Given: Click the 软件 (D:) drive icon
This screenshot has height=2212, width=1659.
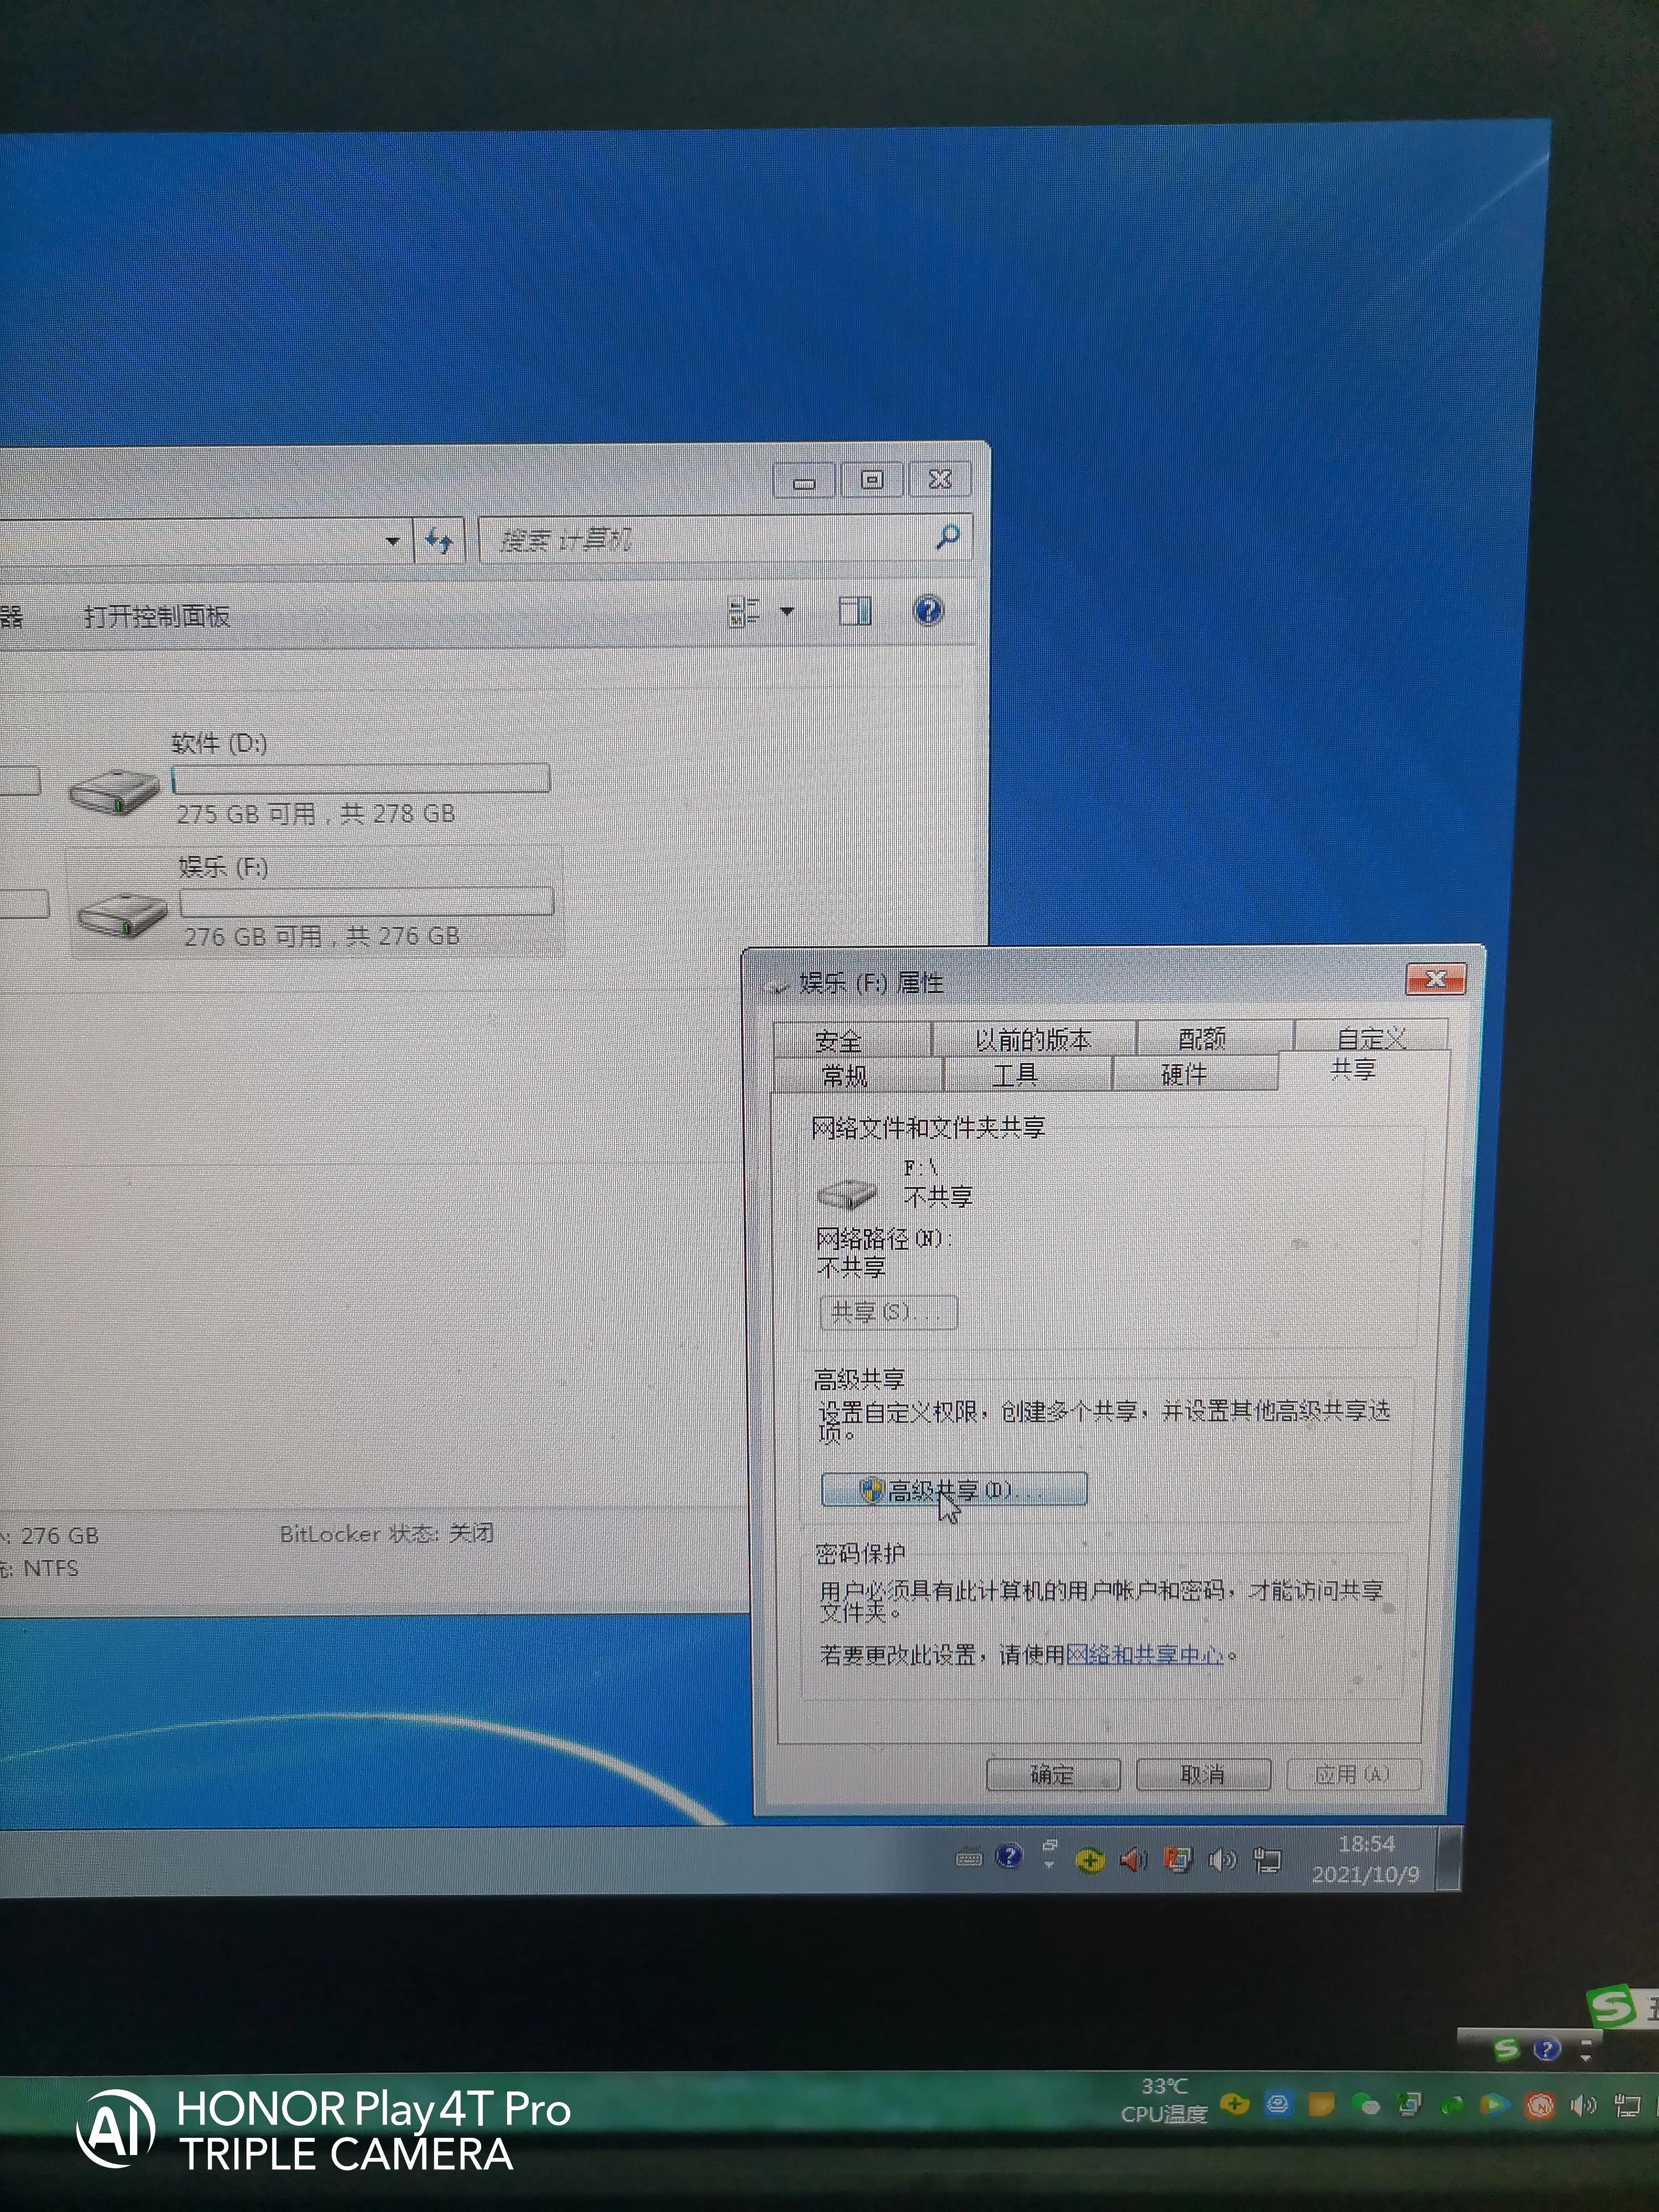Looking at the screenshot, I should [x=114, y=792].
